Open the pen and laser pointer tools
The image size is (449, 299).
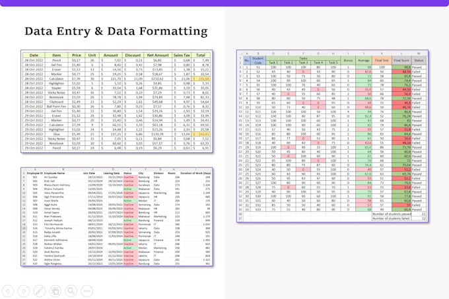pos(39,291)
